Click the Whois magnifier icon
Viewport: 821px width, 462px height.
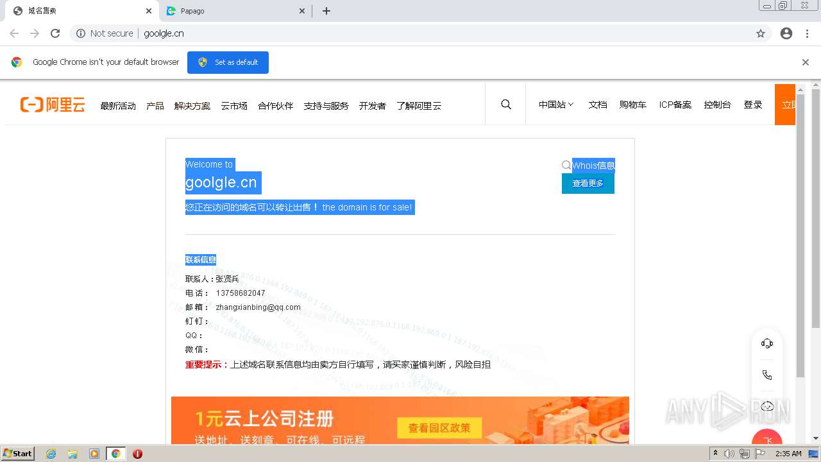(x=566, y=165)
